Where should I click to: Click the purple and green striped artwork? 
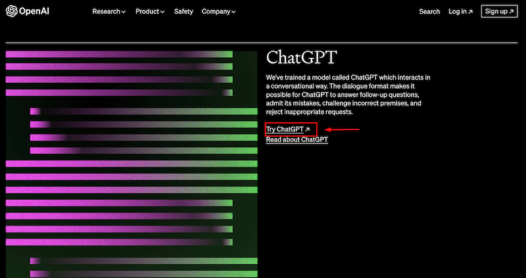tap(131, 164)
